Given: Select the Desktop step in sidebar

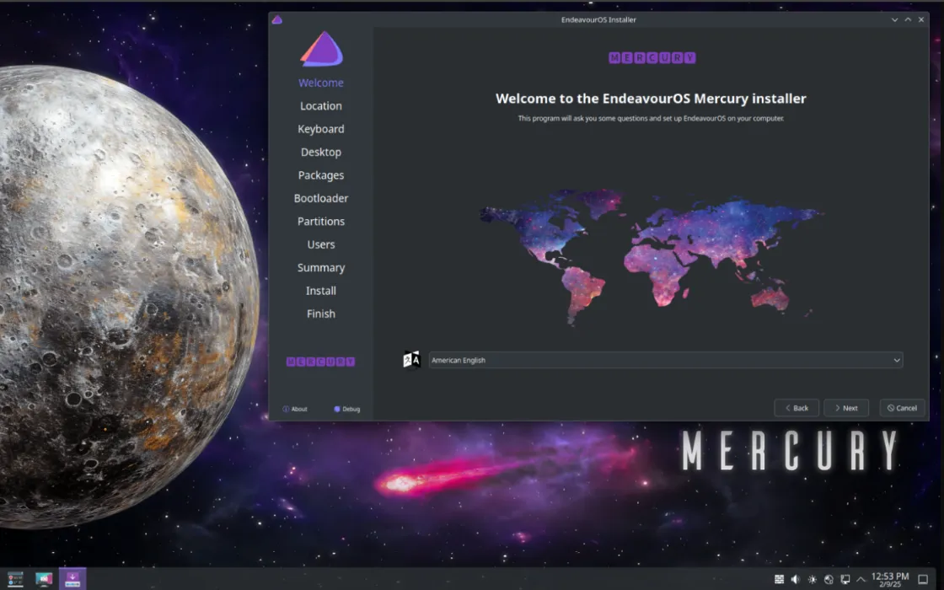Looking at the screenshot, I should [x=321, y=153].
